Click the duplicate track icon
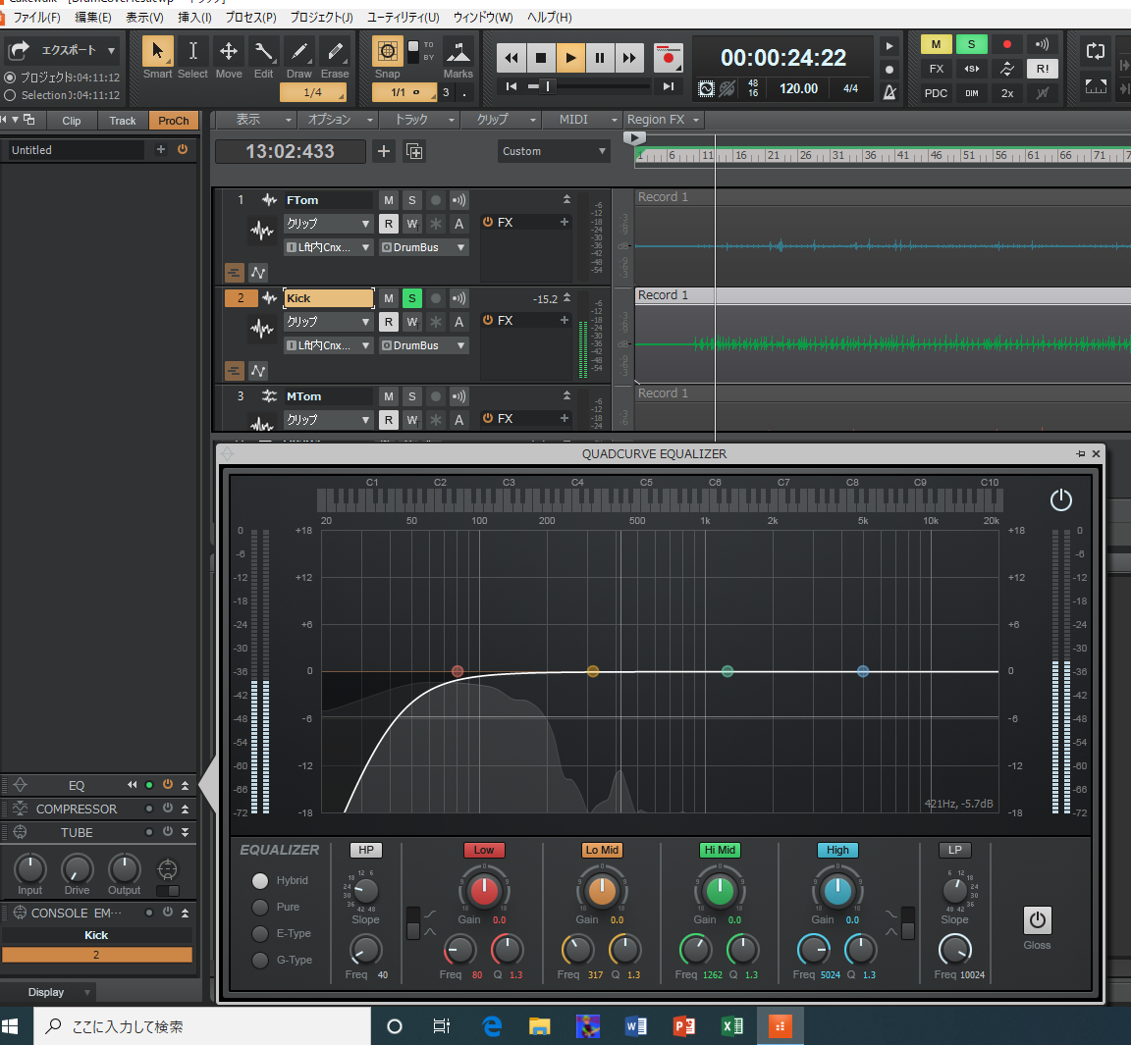The height and width of the screenshot is (1045, 1131). click(414, 151)
